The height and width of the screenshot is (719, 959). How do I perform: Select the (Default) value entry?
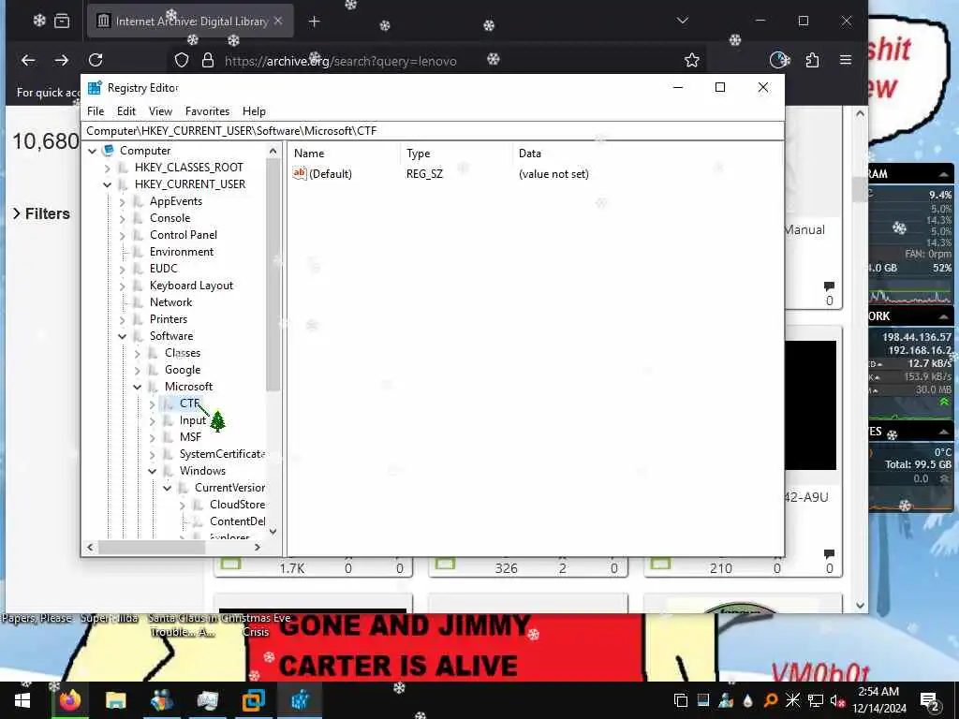coord(331,174)
